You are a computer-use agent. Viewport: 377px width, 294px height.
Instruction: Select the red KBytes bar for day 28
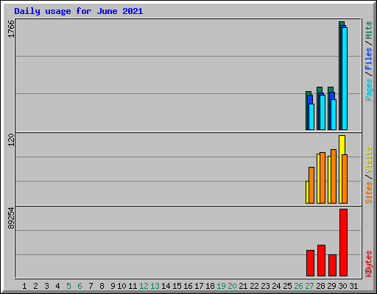[321, 260]
